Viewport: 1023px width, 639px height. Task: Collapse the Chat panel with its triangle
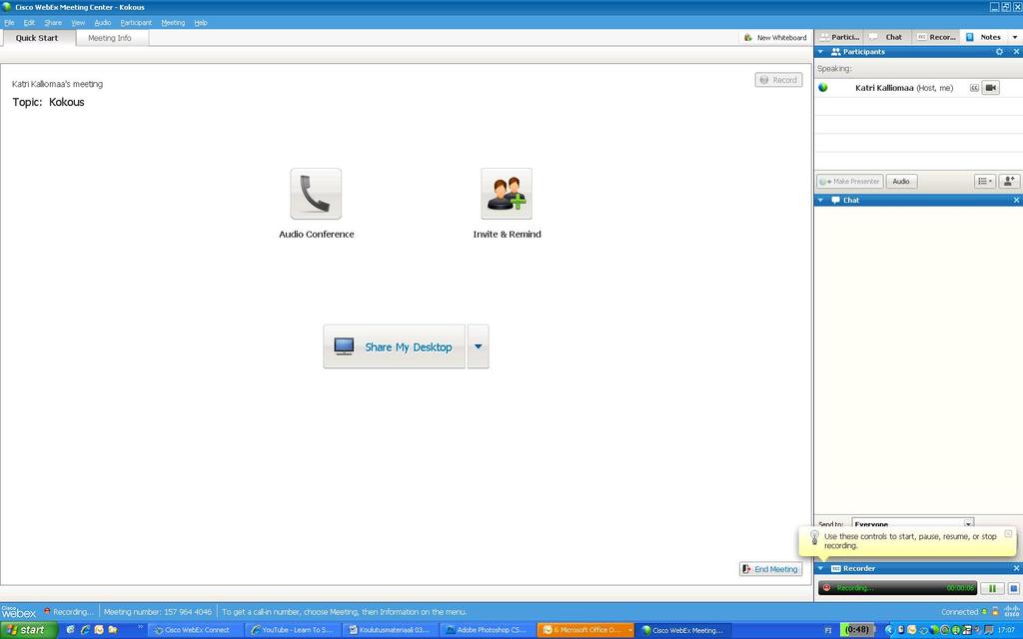click(821, 200)
